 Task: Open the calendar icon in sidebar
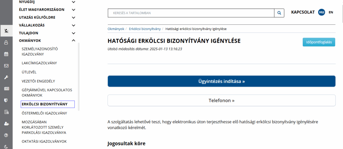6,54
